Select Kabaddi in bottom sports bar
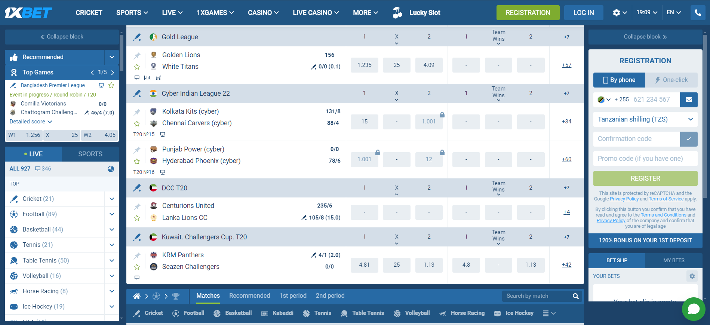The width and height of the screenshot is (710, 325). click(277, 313)
